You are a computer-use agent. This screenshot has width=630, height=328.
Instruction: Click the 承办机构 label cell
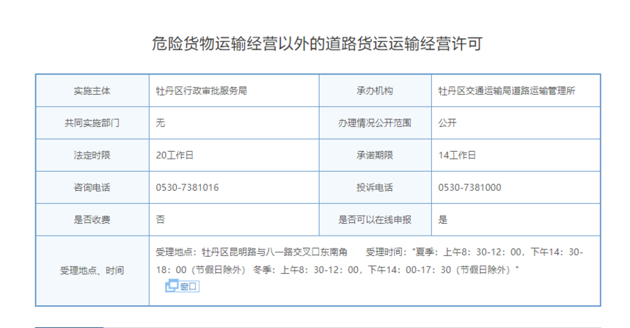click(375, 91)
